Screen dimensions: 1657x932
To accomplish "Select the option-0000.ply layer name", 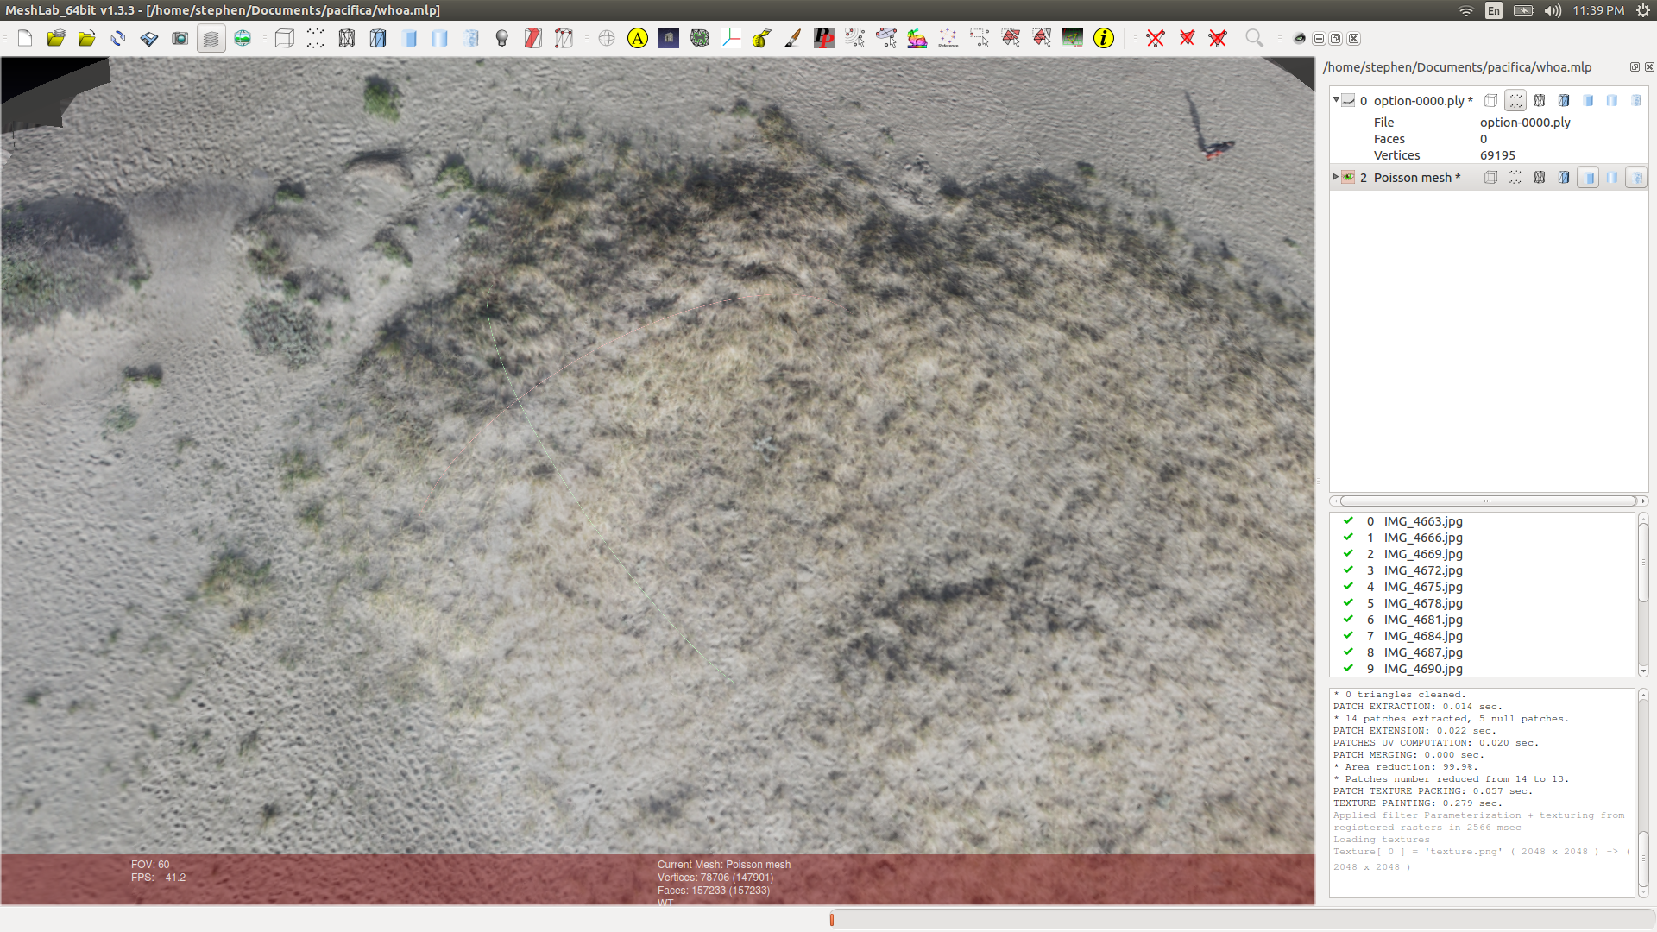I will [1419, 101].
